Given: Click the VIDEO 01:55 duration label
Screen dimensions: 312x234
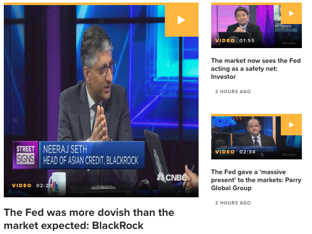Looking at the screenshot, I should [235, 40].
